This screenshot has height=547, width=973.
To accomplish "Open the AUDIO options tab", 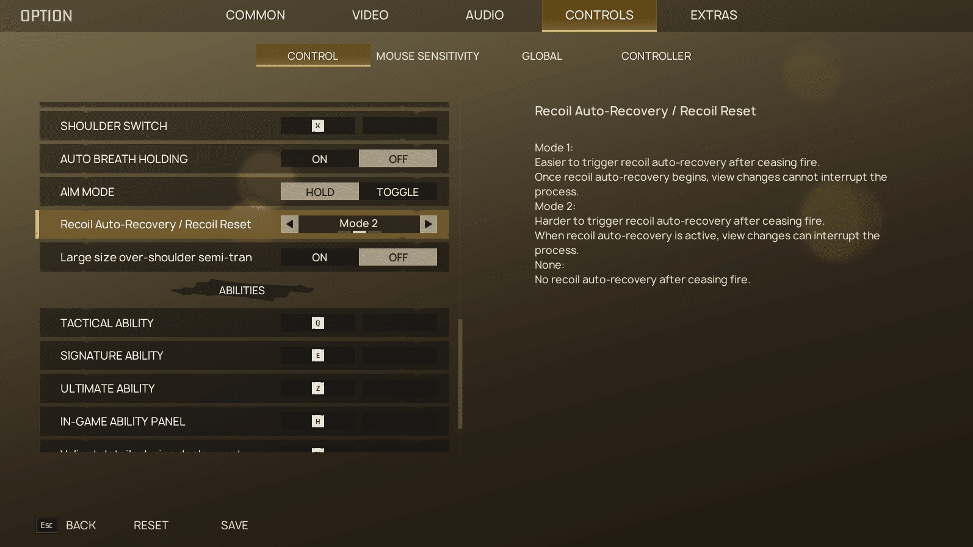I will coord(485,15).
